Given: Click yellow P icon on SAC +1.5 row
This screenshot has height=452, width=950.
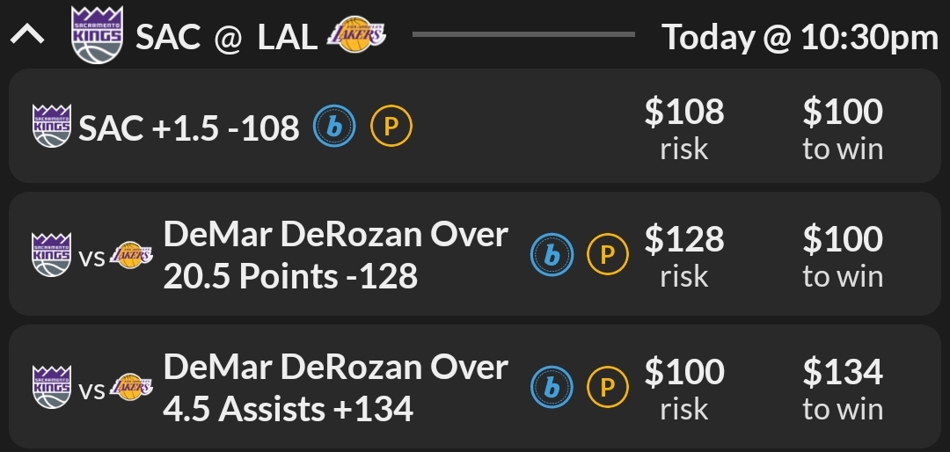Looking at the screenshot, I should point(391,128).
